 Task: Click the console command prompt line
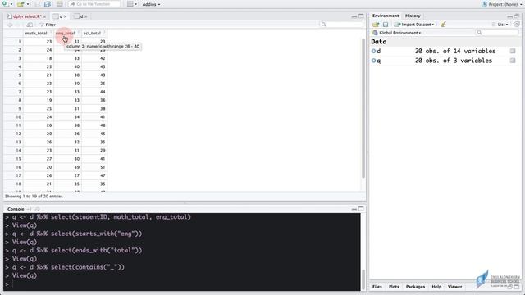[x=182, y=284]
